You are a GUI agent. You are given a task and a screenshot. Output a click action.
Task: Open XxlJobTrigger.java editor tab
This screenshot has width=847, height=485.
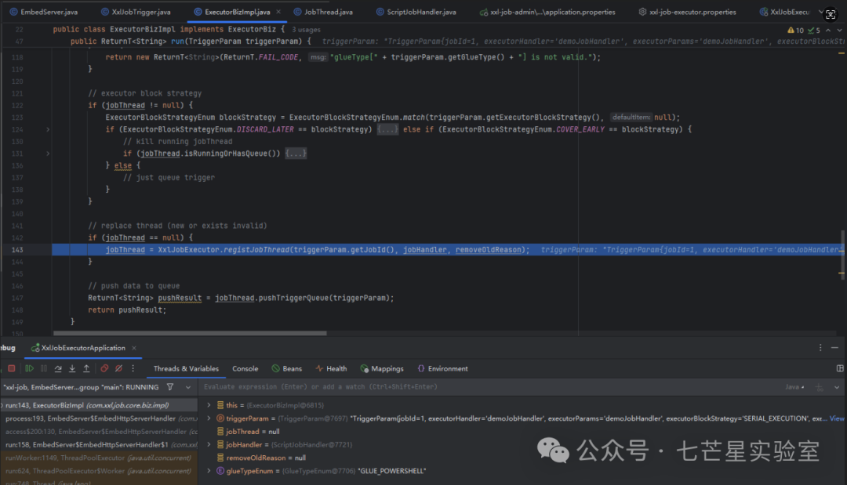pos(136,11)
